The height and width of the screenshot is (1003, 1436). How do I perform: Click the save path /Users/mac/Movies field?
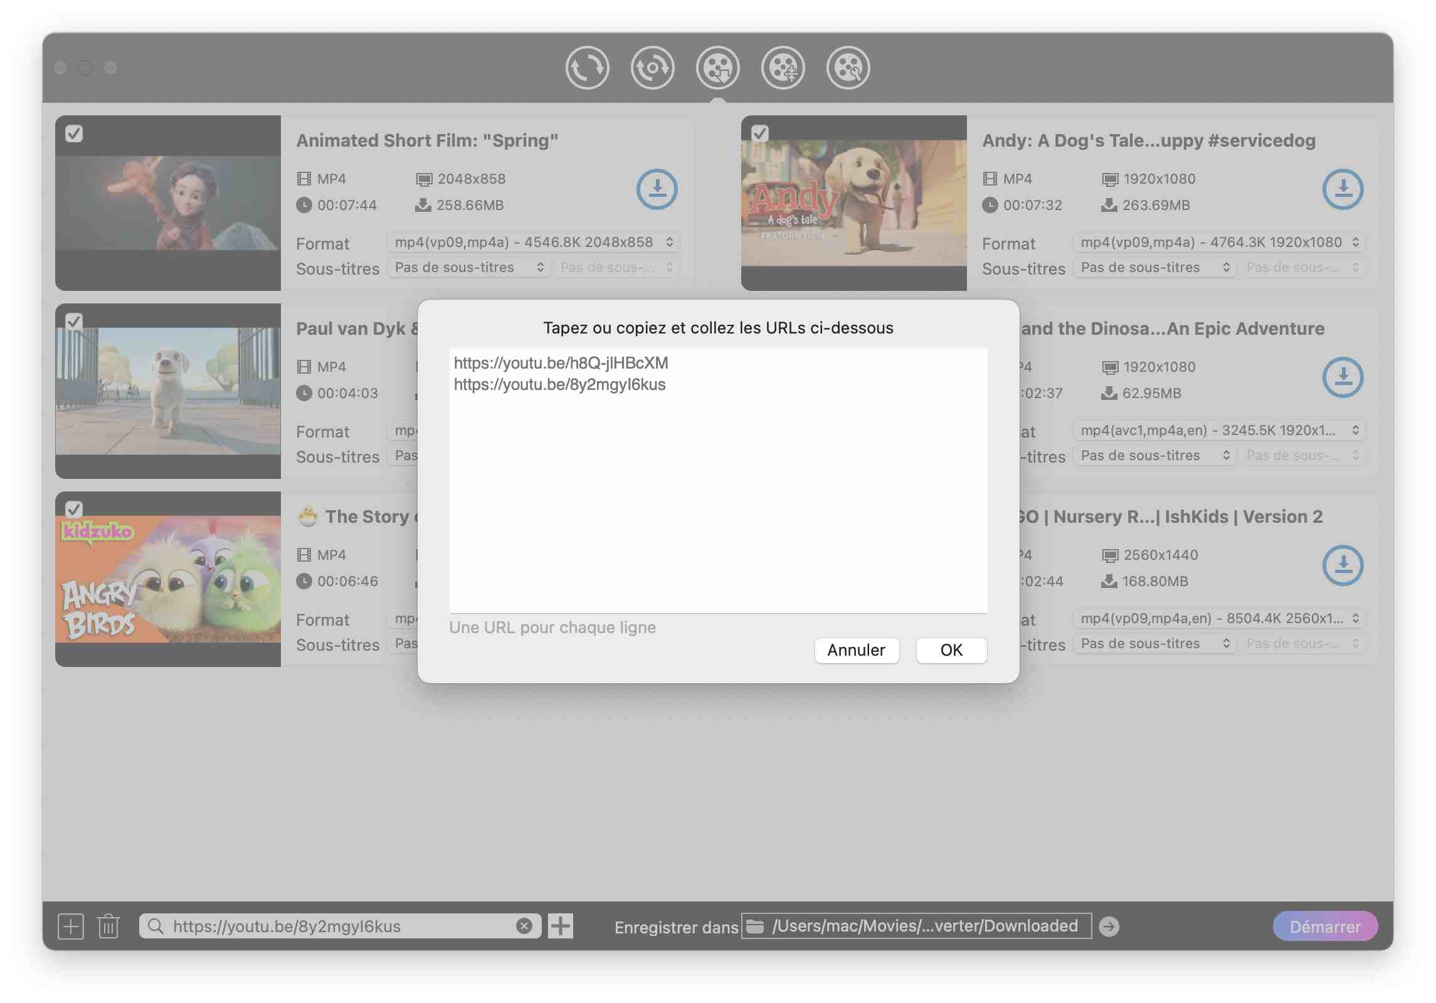pyautogui.click(x=916, y=926)
